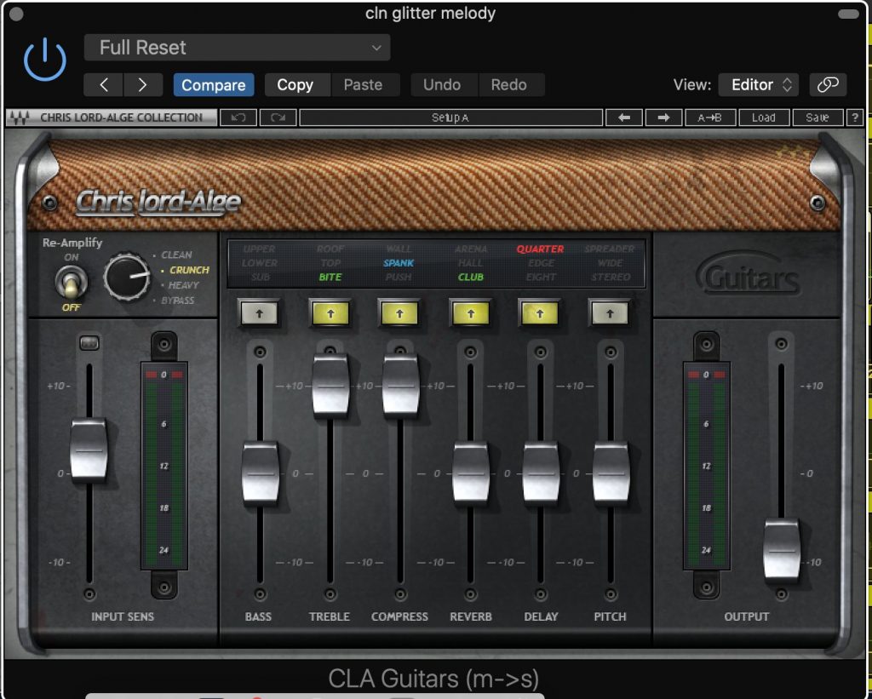
Task: Toggle the BASS mode arrow button
Action: (259, 313)
